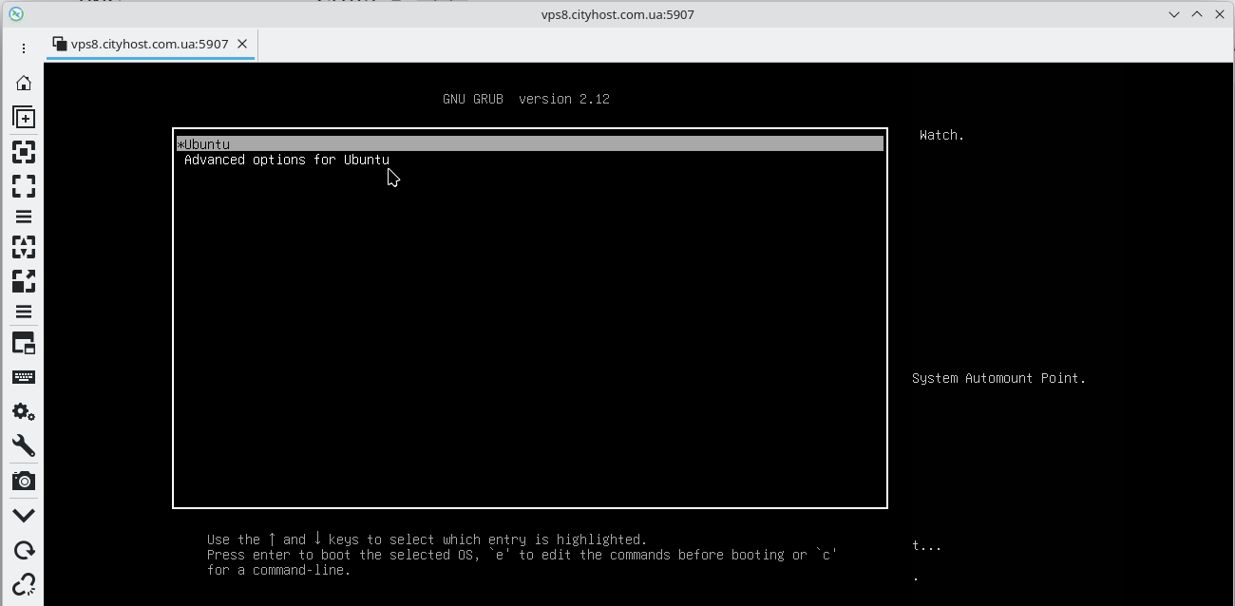The image size is (1235, 606).
Task: Click the window layout icon in the sidebar
Action: click(x=24, y=343)
